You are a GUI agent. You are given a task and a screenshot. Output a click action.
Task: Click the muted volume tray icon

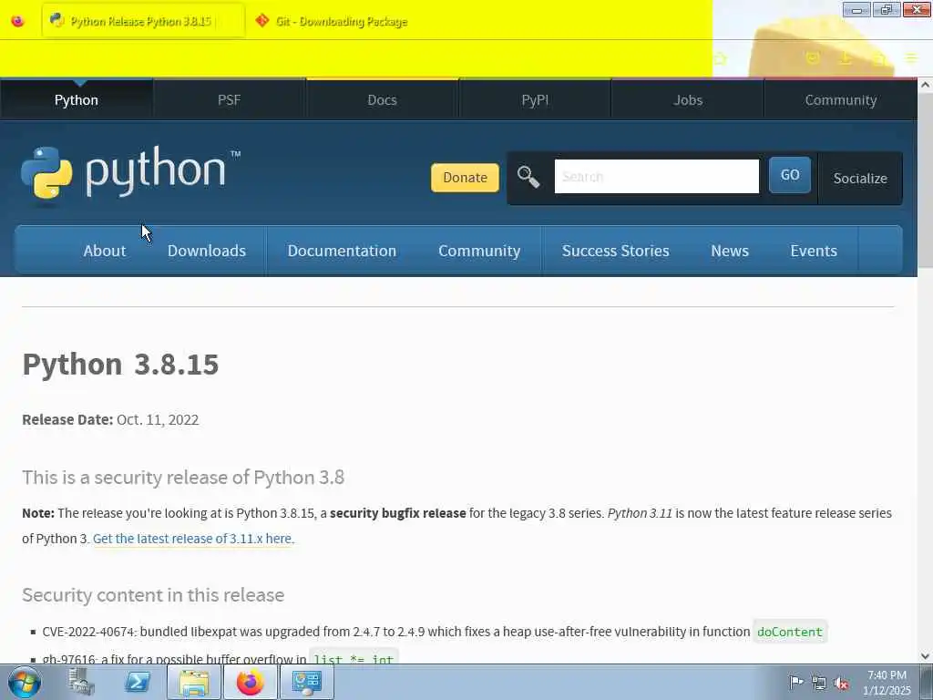click(x=841, y=683)
